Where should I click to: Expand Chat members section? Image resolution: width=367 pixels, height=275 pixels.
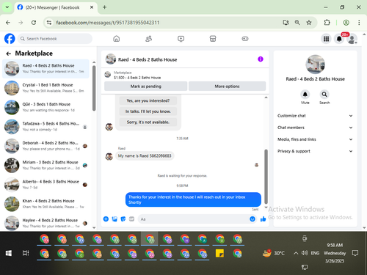pyautogui.click(x=315, y=128)
